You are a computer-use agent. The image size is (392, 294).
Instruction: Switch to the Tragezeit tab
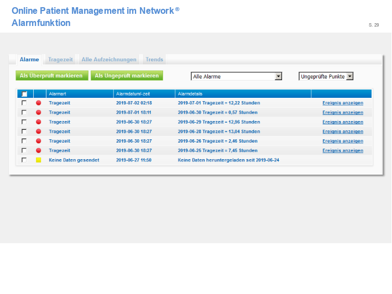click(x=60, y=59)
